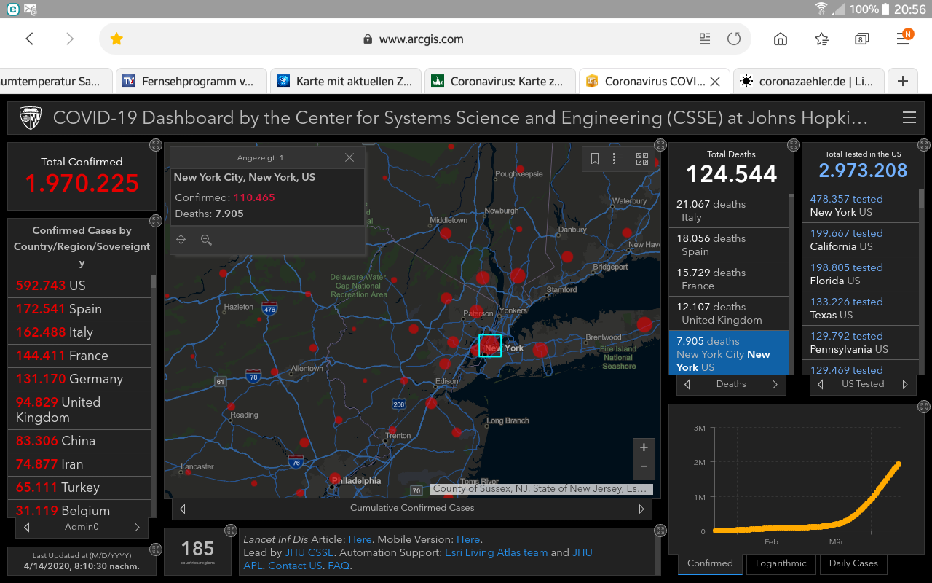Open a new browser tab

(903, 81)
